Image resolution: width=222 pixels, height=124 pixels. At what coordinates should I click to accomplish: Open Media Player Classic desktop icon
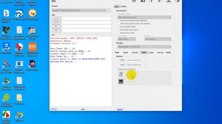(32, 33)
